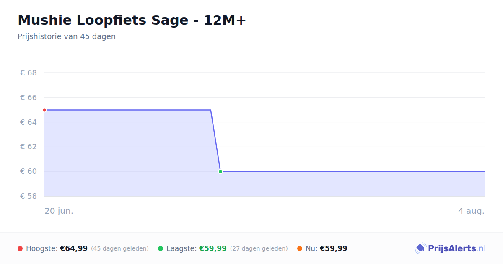The width and height of the screenshot is (503, 264).
Task: Click the Hoogste price €64,99 value
Action: pyautogui.click(x=74, y=248)
